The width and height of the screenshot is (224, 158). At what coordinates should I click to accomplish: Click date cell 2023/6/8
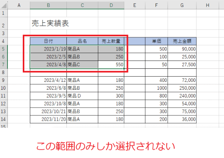48,88
